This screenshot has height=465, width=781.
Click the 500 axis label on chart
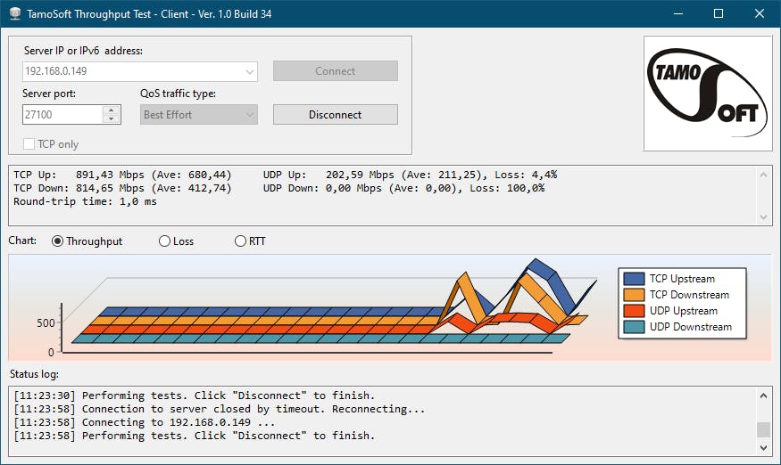(46, 322)
